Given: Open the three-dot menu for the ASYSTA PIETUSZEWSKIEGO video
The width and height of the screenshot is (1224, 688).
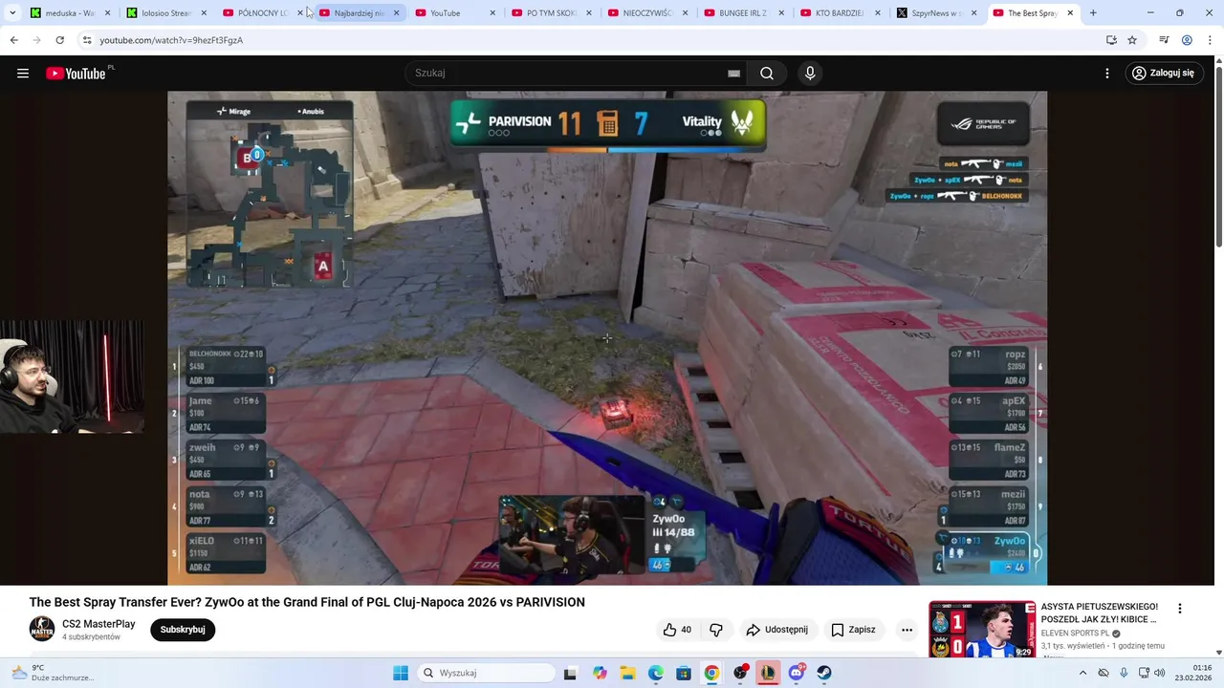Looking at the screenshot, I should [1180, 609].
